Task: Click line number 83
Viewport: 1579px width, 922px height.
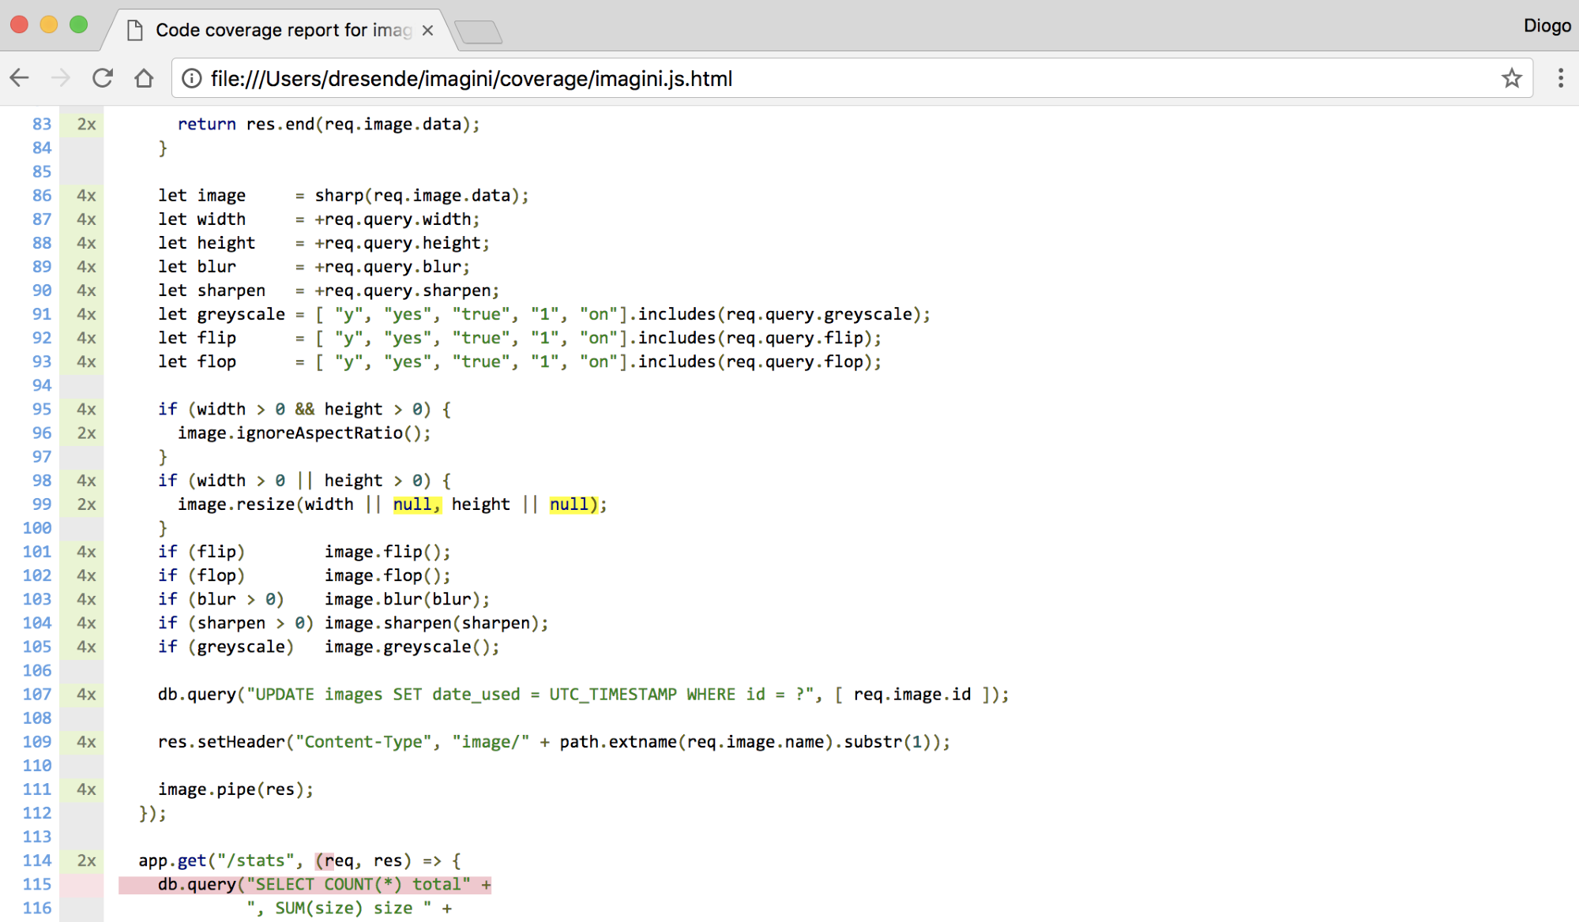Action: (x=42, y=124)
